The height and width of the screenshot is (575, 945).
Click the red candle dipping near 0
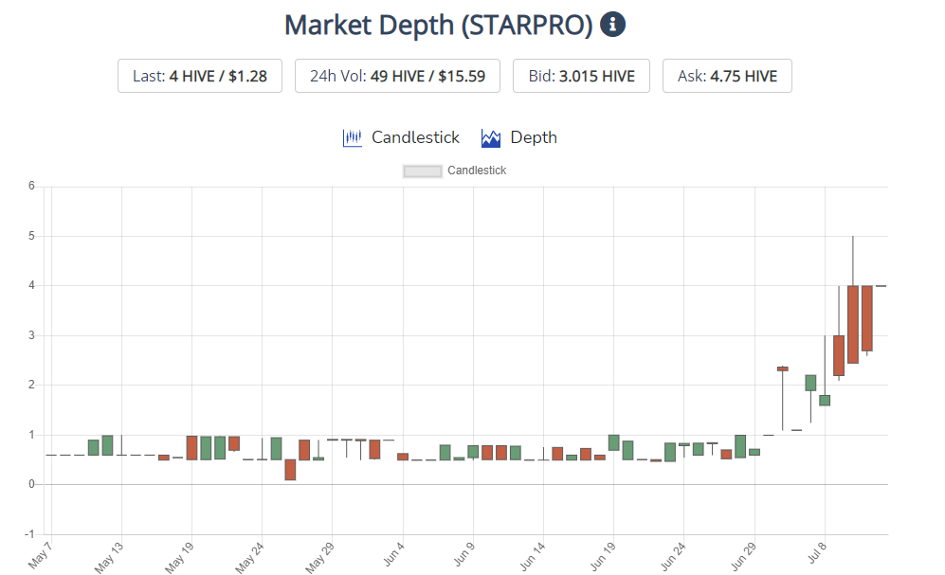[x=290, y=470]
